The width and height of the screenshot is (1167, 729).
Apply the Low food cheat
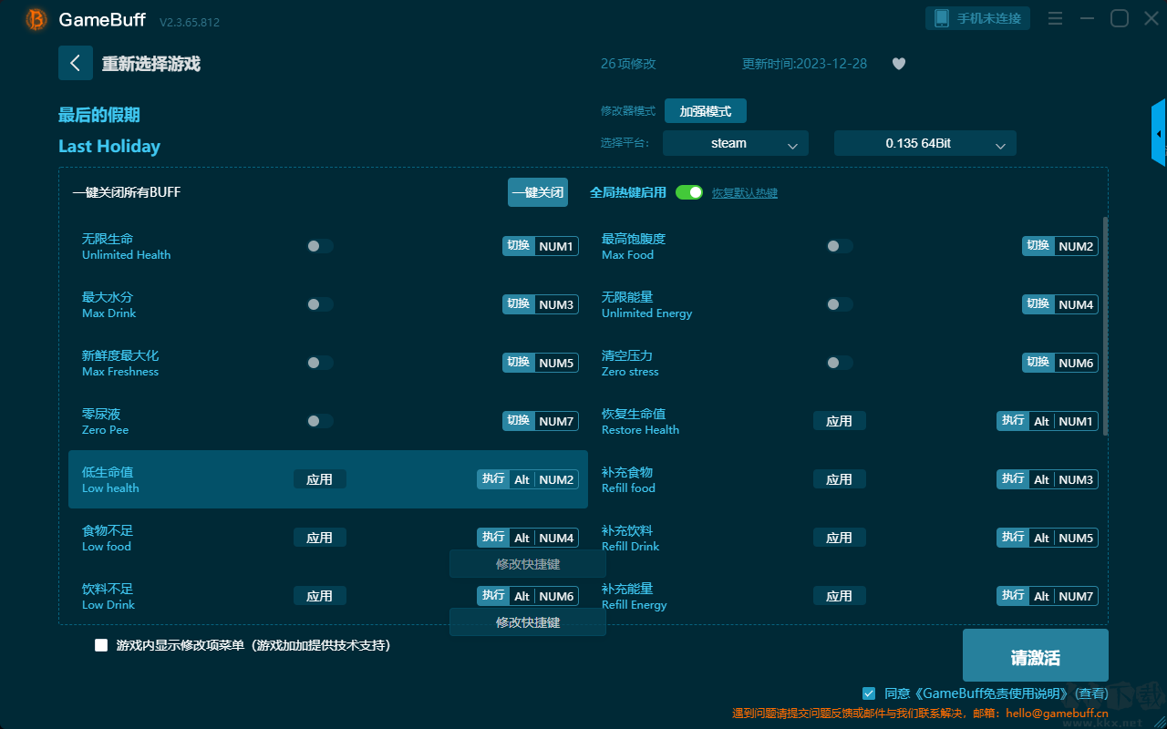tap(320, 538)
